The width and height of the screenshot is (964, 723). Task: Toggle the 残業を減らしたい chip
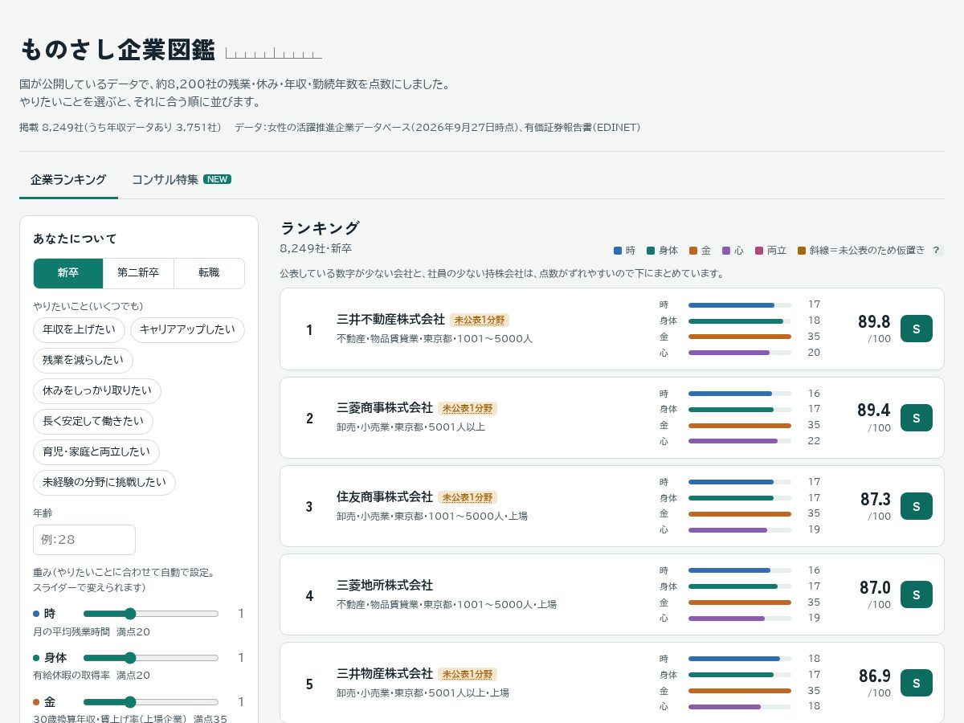click(83, 361)
